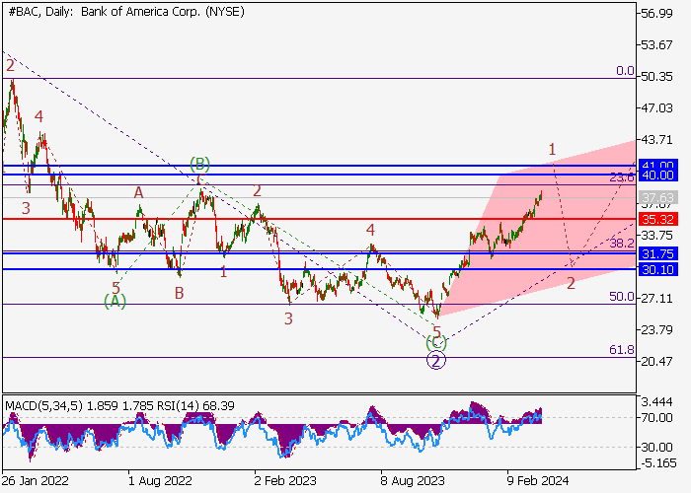691x493 pixels.
Task: Click the 20.47 price axis value
Action: 657,362
